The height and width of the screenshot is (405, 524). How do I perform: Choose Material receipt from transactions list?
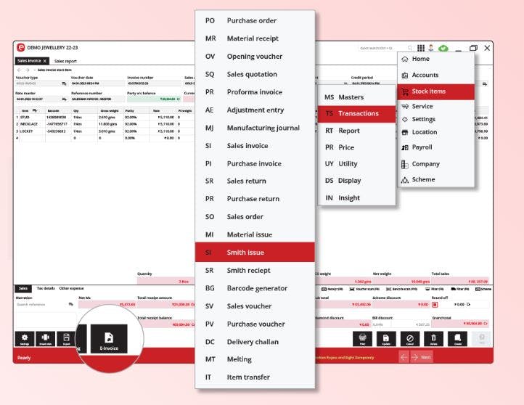pos(255,38)
